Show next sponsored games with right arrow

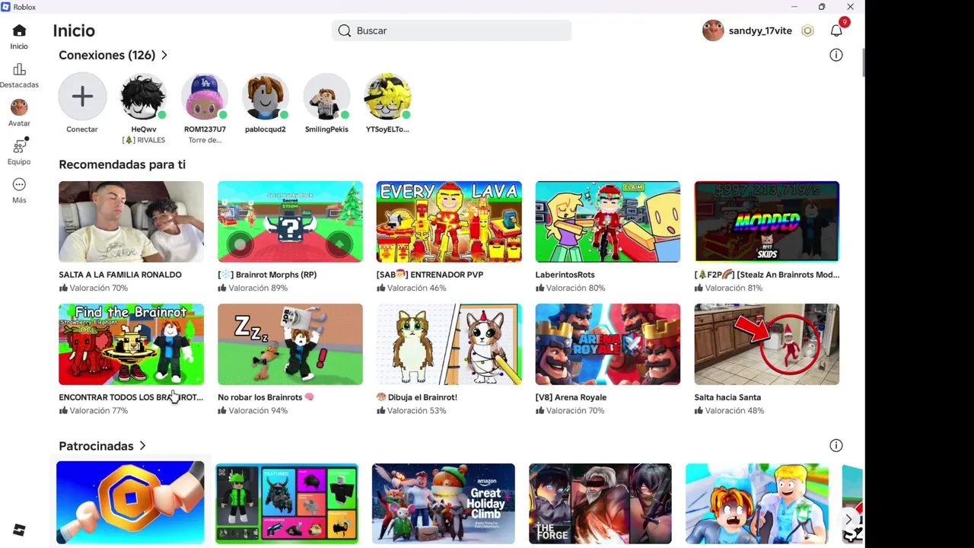click(x=848, y=519)
